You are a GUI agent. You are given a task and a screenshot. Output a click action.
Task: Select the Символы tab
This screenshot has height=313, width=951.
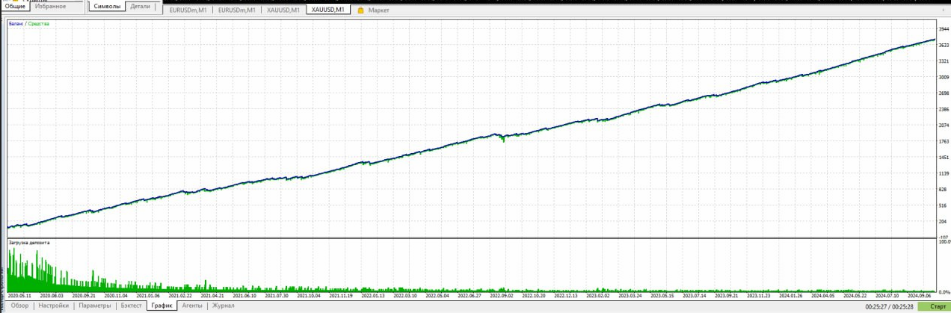pos(107,7)
